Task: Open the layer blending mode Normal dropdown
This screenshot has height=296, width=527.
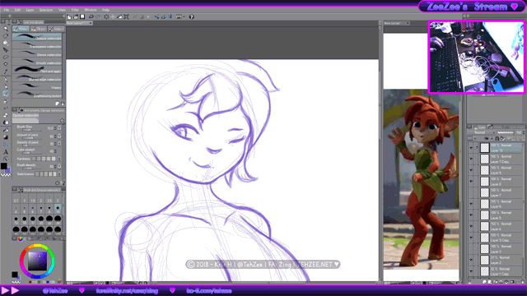Action: coord(482,132)
